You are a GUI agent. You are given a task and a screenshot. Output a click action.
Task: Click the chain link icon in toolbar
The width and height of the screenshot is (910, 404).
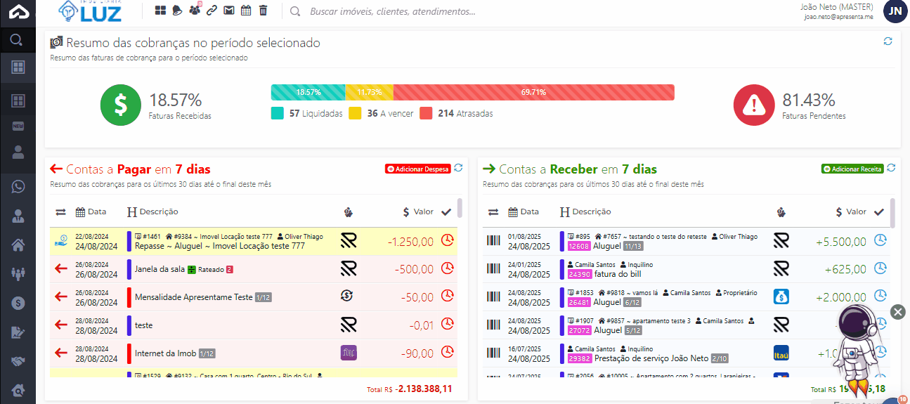point(212,11)
